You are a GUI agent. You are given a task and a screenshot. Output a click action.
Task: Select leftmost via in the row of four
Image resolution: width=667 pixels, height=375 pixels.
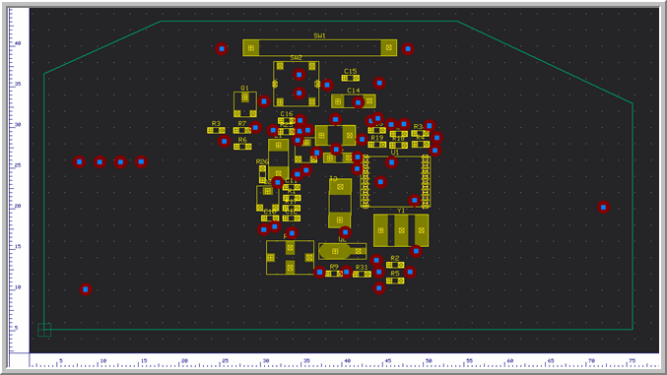(x=79, y=162)
